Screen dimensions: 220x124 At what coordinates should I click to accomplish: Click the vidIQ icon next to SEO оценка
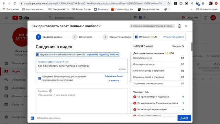click(x=136, y=37)
